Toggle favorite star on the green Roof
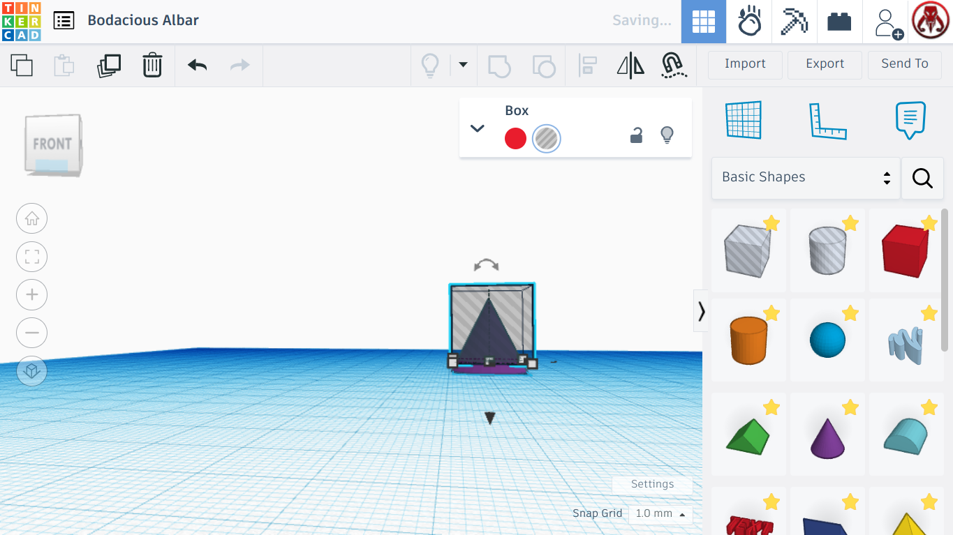 [771, 407]
